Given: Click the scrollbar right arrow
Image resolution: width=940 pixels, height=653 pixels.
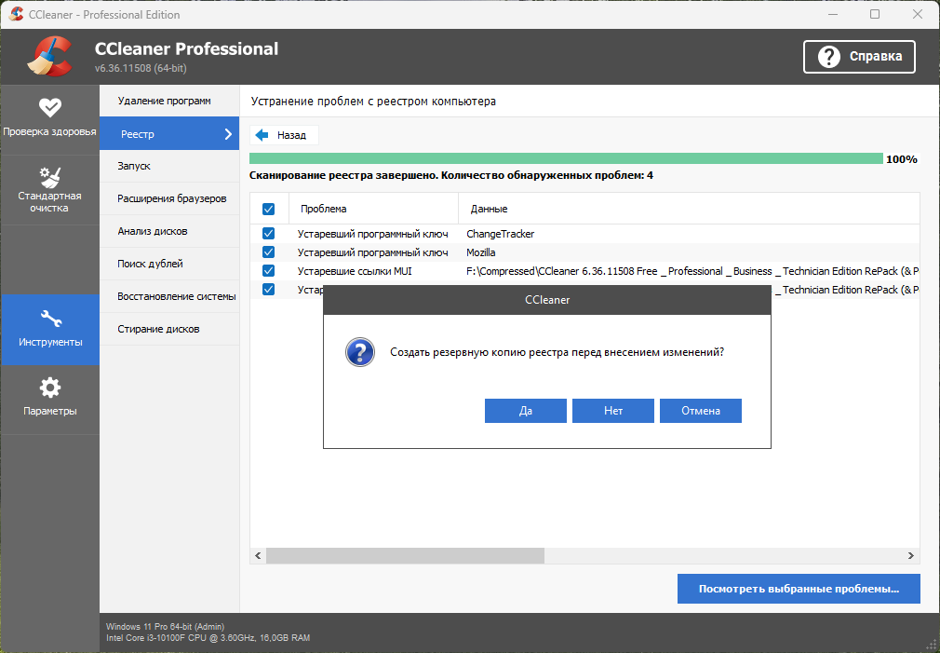Looking at the screenshot, I should coord(910,556).
